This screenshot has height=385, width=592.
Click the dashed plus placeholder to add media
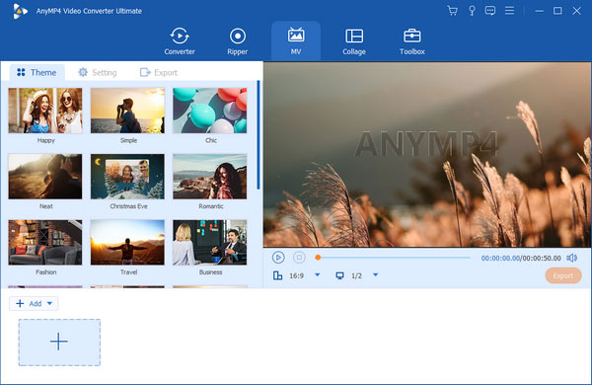click(59, 343)
